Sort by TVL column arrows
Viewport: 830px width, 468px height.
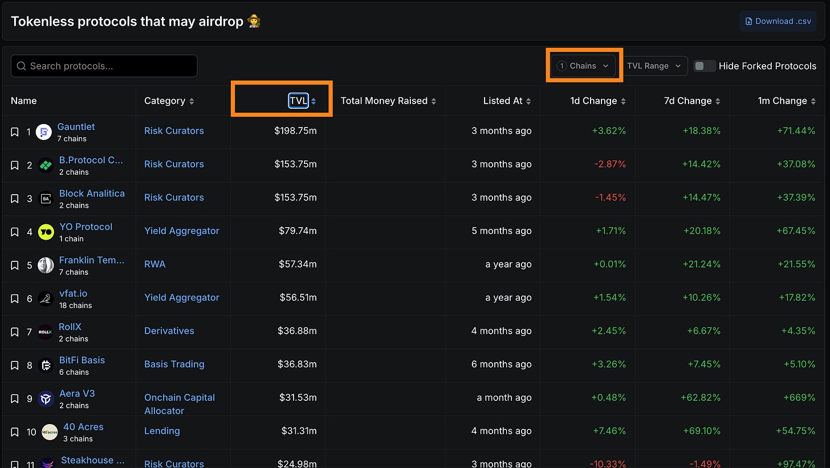314,101
